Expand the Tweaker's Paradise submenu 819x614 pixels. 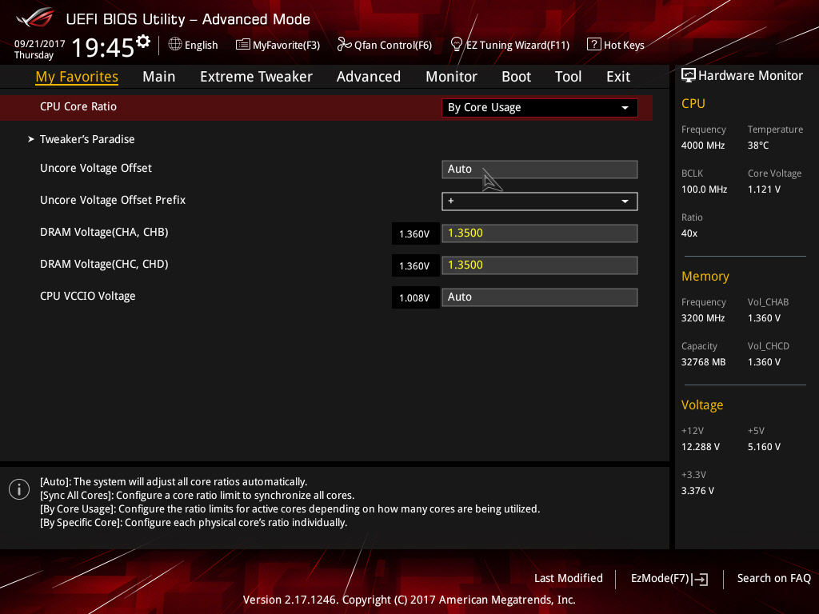coord(86,139)
